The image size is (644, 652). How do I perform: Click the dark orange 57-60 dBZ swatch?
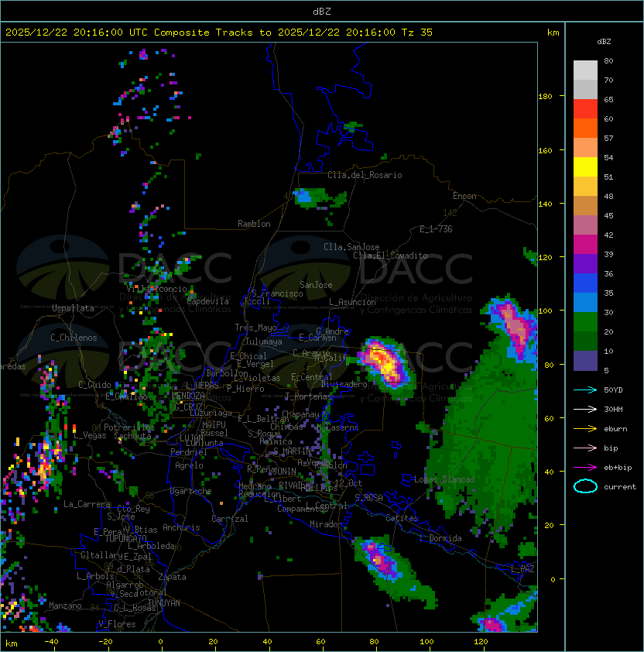pyautogui.click(x=585, y=128)
